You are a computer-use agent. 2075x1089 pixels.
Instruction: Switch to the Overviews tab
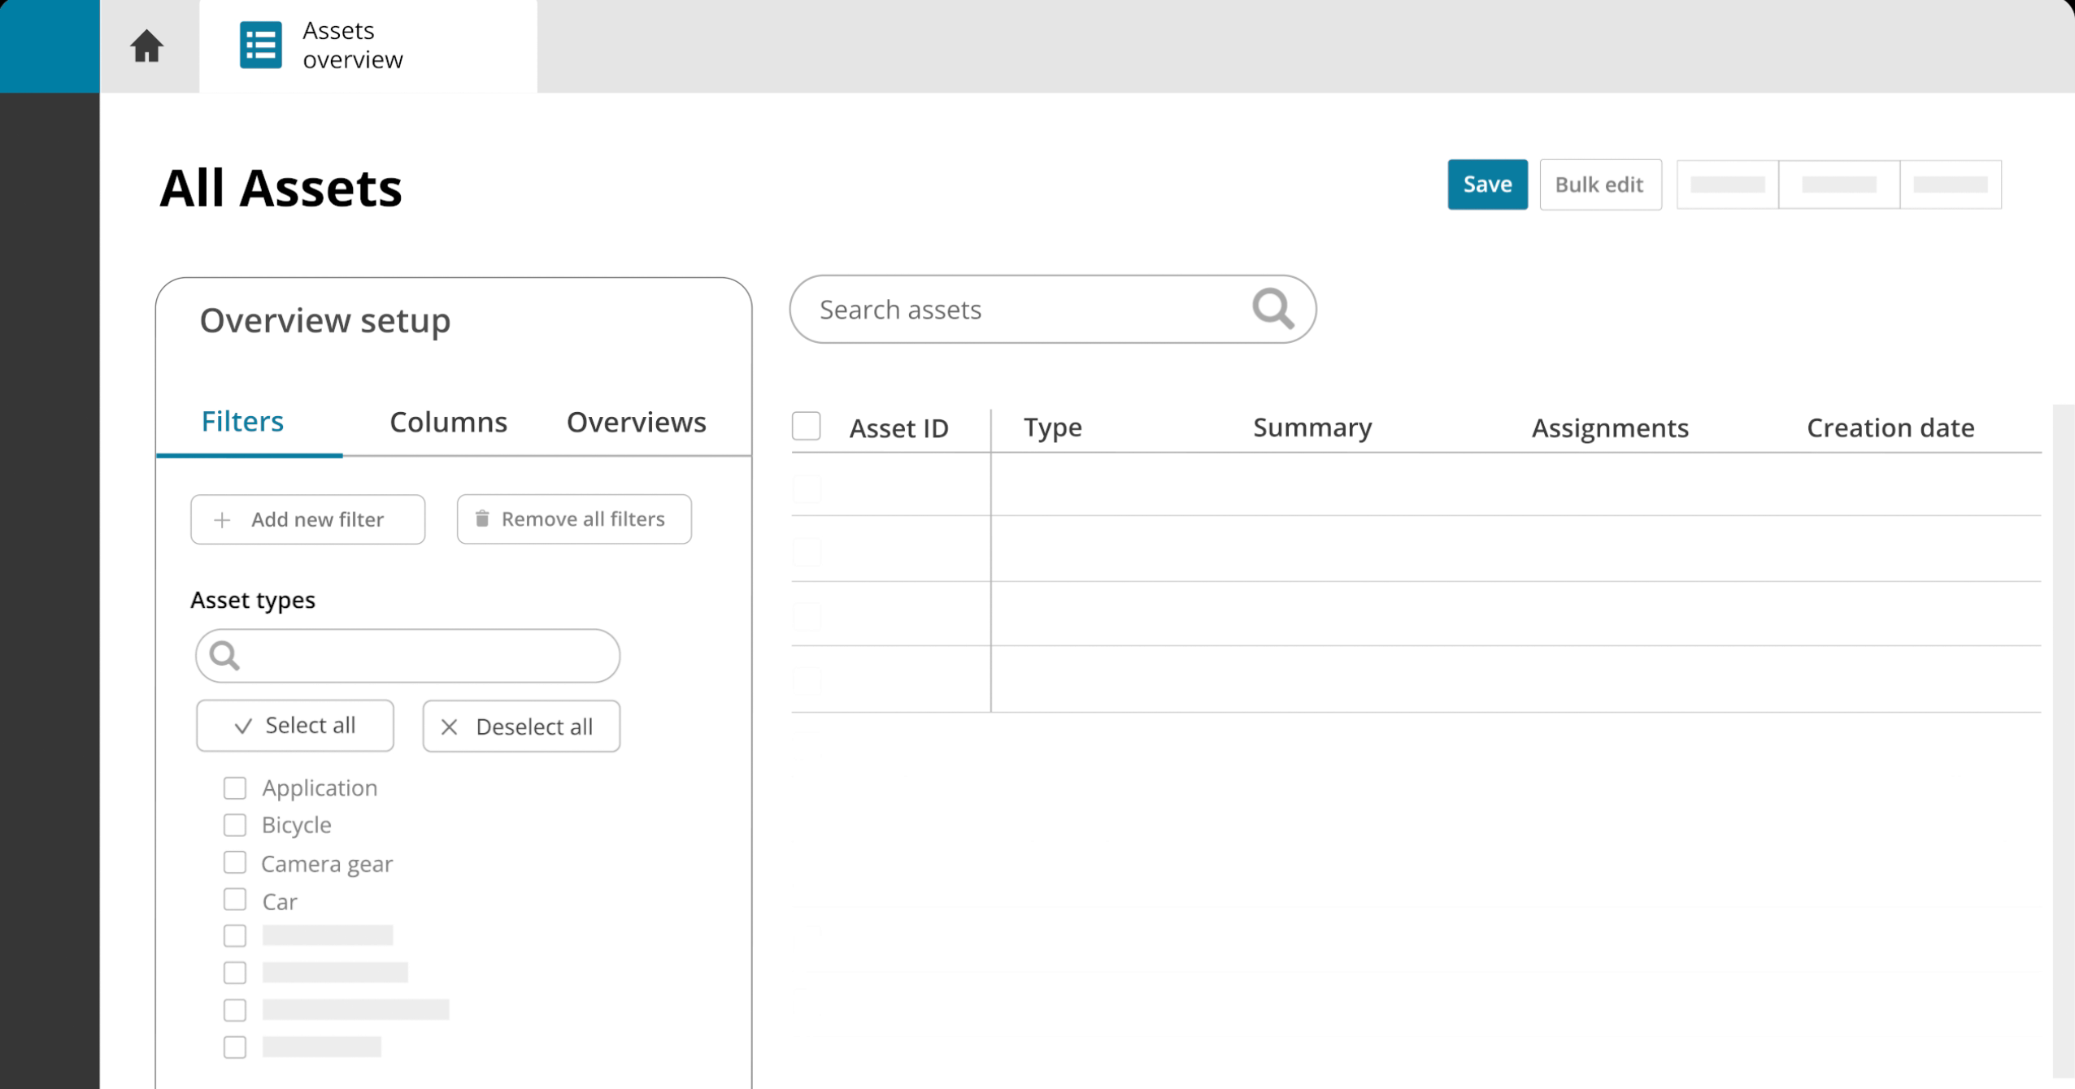tap(636, 422)
